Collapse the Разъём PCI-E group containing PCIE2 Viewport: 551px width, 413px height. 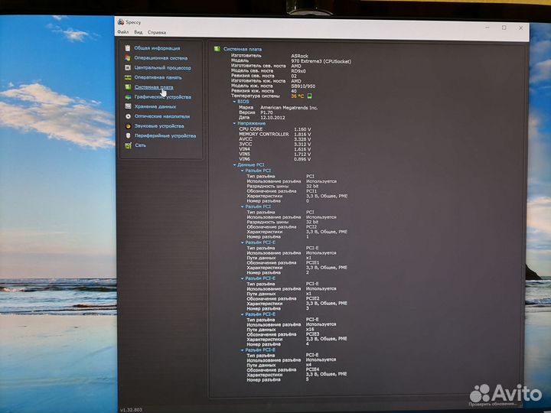tap(242, 278)
